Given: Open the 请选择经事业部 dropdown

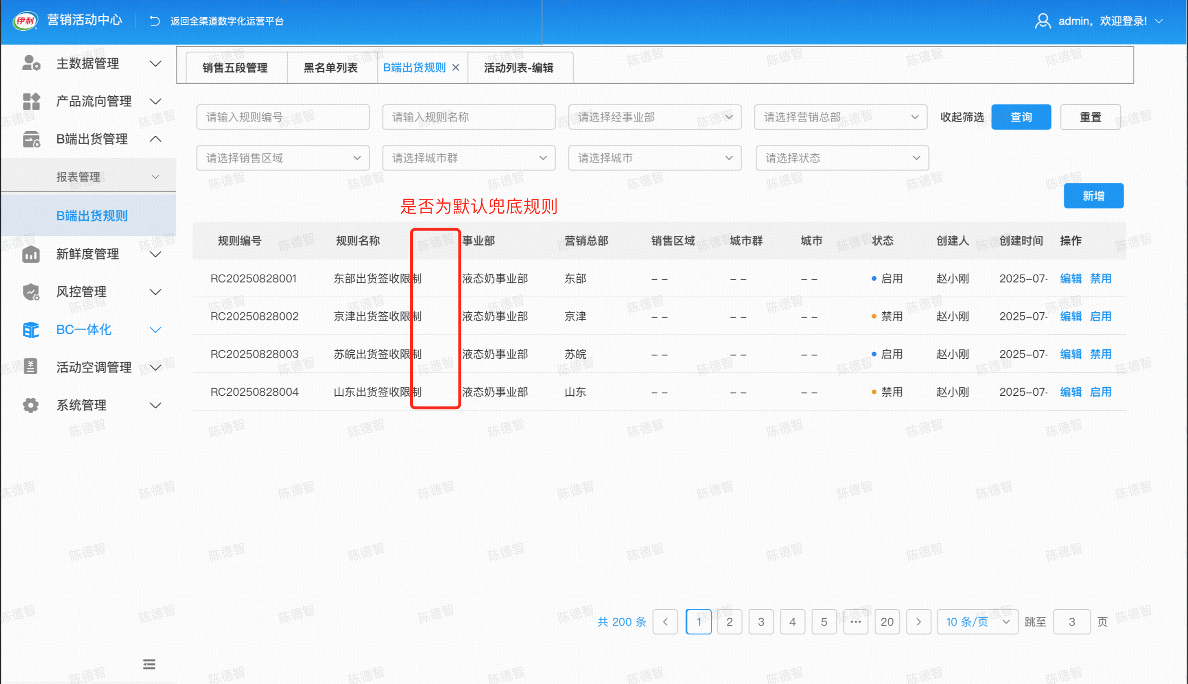Looking at the screenshot, I should (655, 117).
